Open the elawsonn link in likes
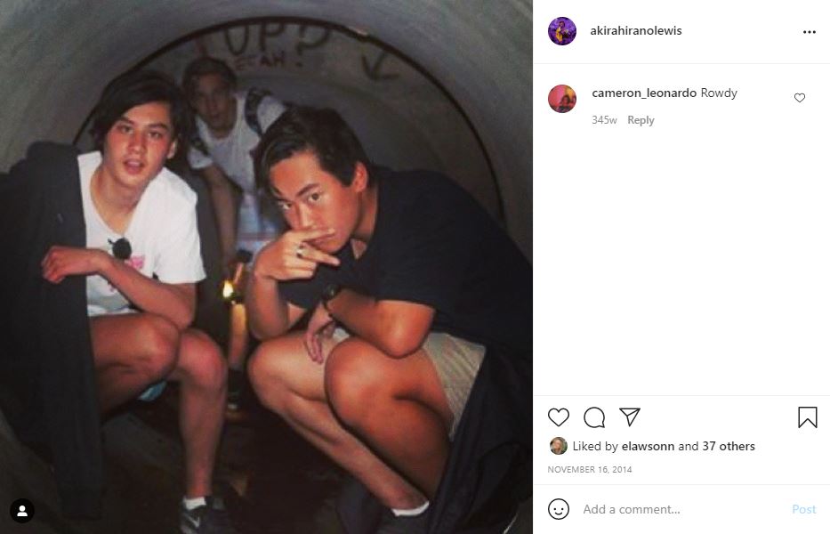 (648, 446)
